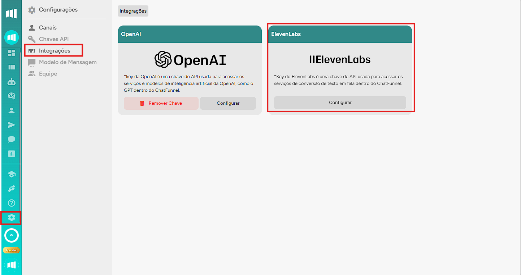Viewport: 521px width, 275px height.
Task: Open the kanban columns icon in sidebar
Action: (12, 67)
